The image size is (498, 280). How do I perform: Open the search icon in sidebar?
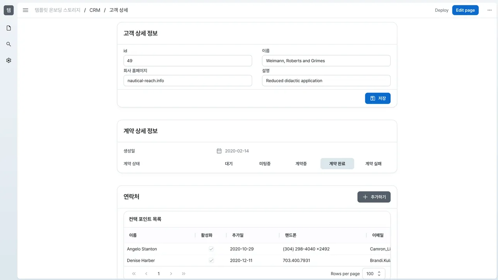9,44
